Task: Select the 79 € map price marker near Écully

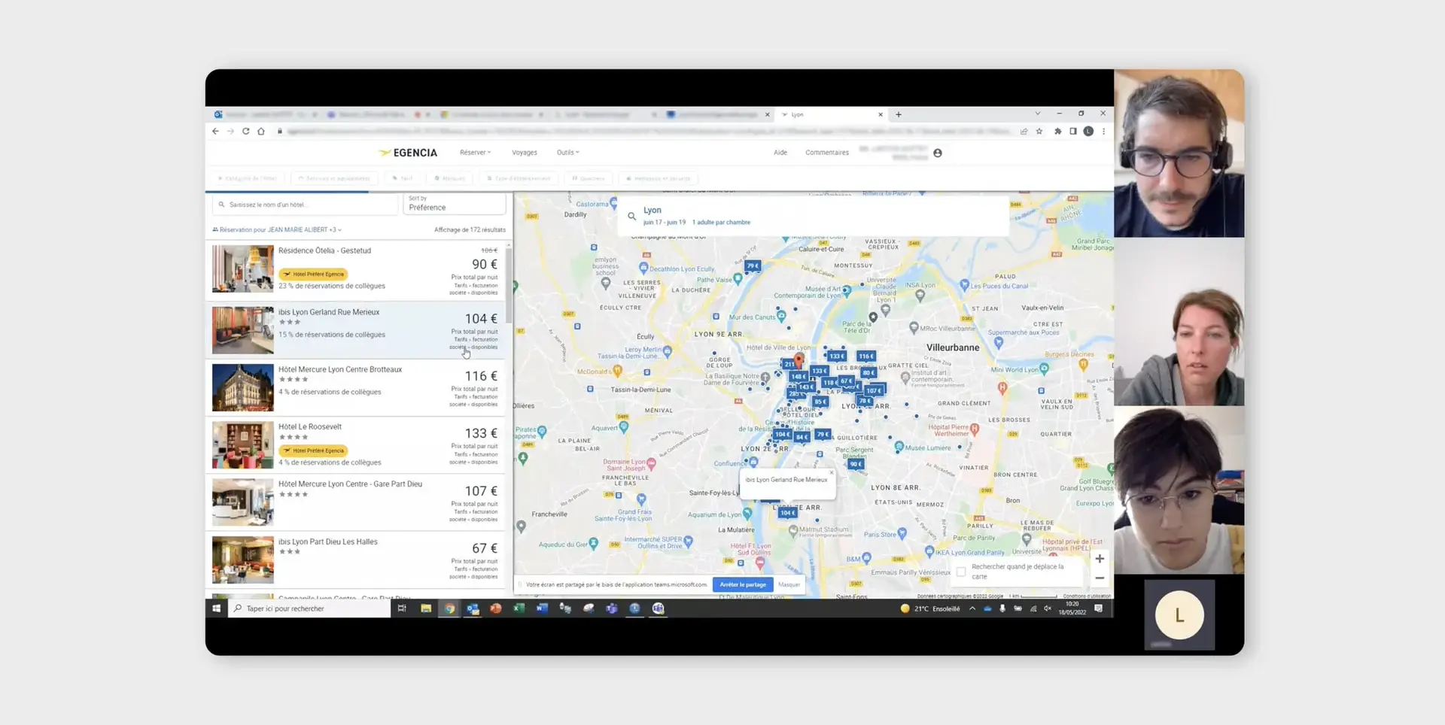Action: click(753, 265)
